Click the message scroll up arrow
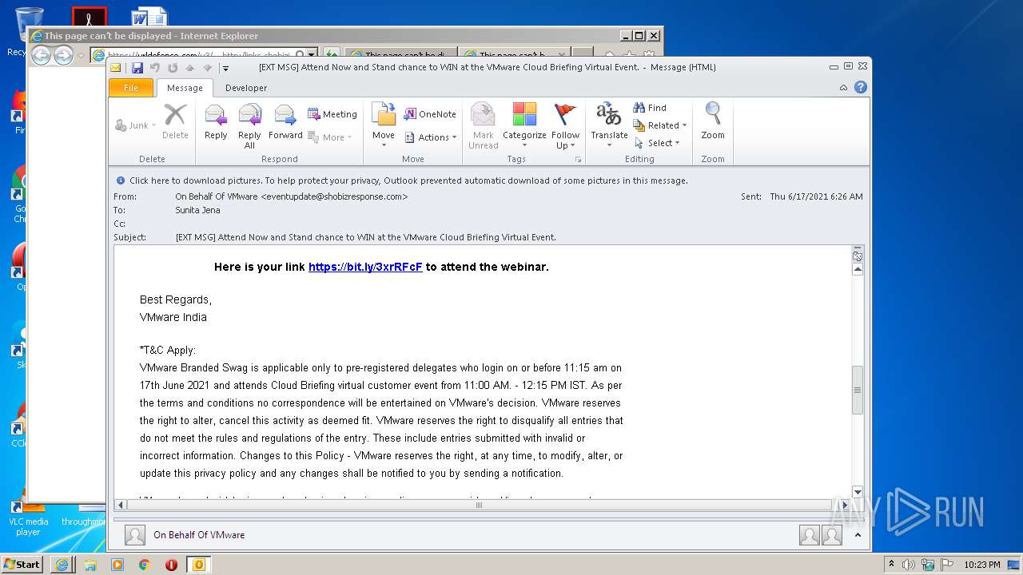The width and height of the screenshot is (1023, 575). (858, 269)
